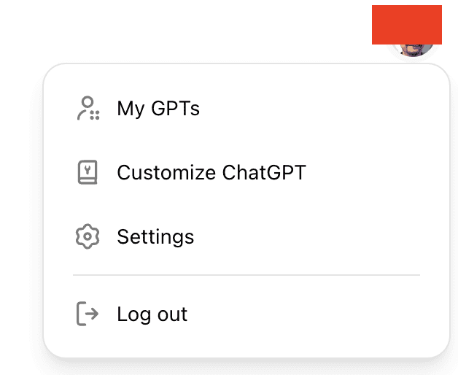
Task: Select the Customize ChatGPT menu item
Action: pos(247,172)
